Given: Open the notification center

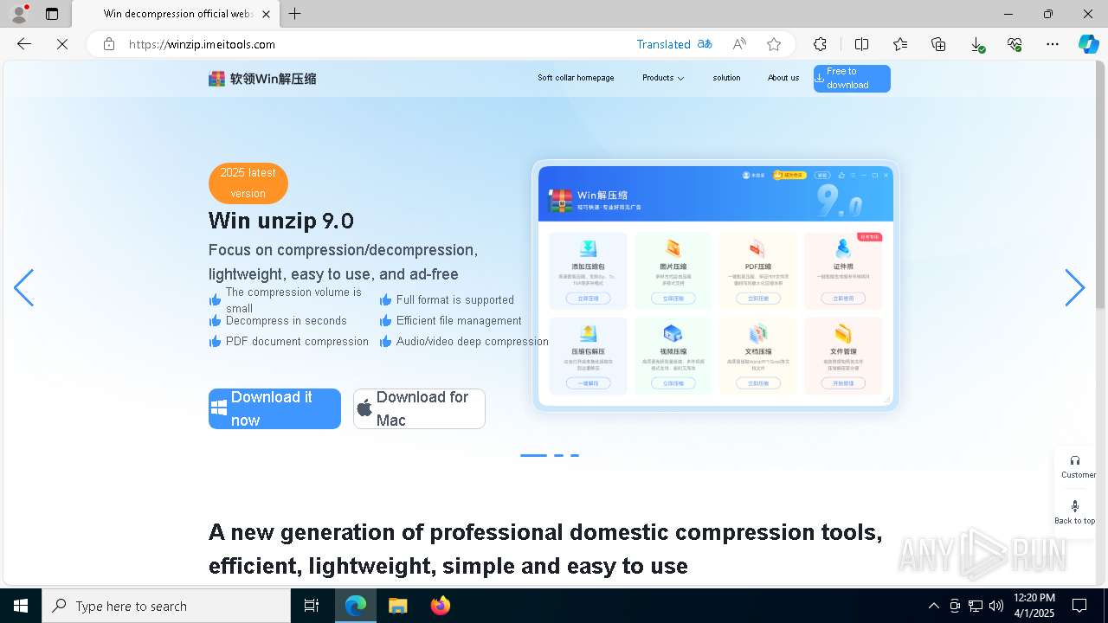Looking at the screenshot, I should coord(1079,606).
